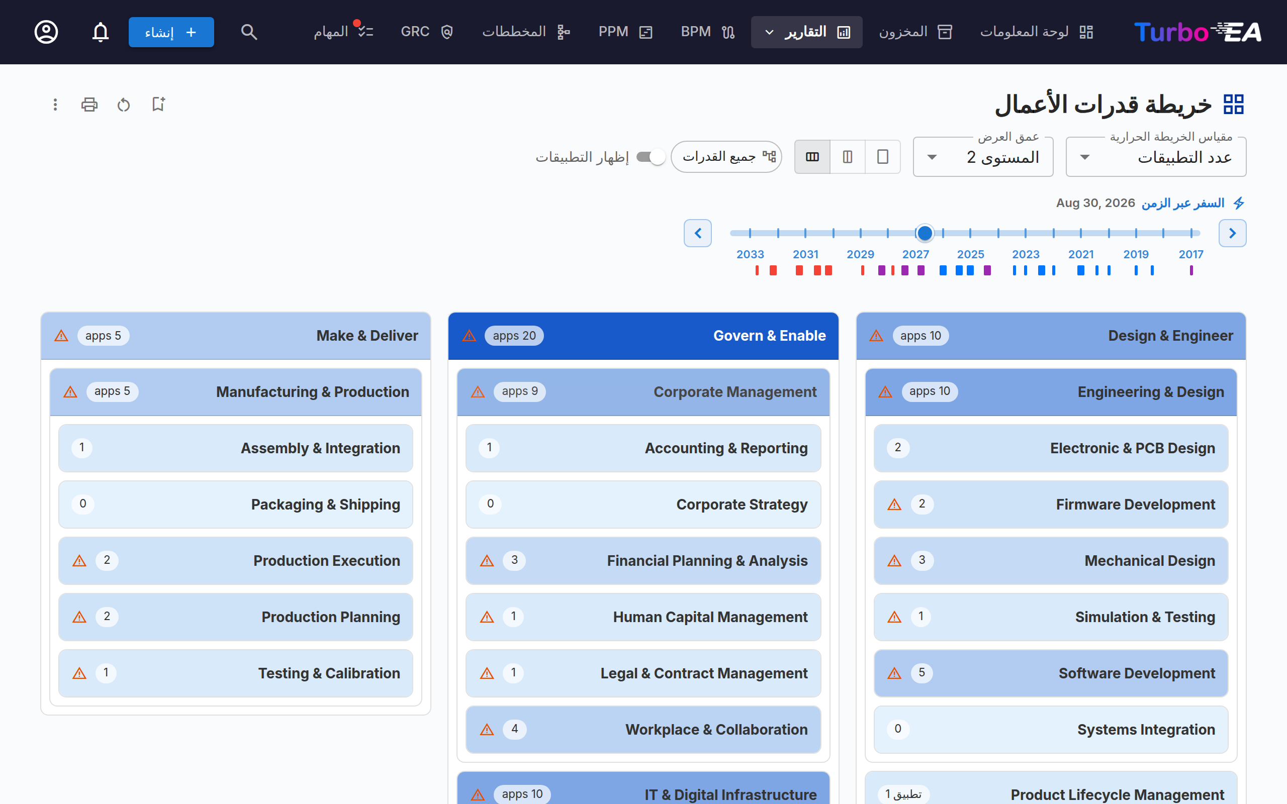Open the Diagrams menu item
Image resolution: width=1287 pixels, height=804 pixels.
coord(526,32)
